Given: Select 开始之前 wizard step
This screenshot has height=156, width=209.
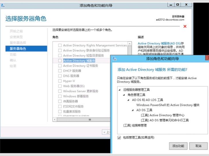Looking at the screenshot, I should tap(16, 31).
